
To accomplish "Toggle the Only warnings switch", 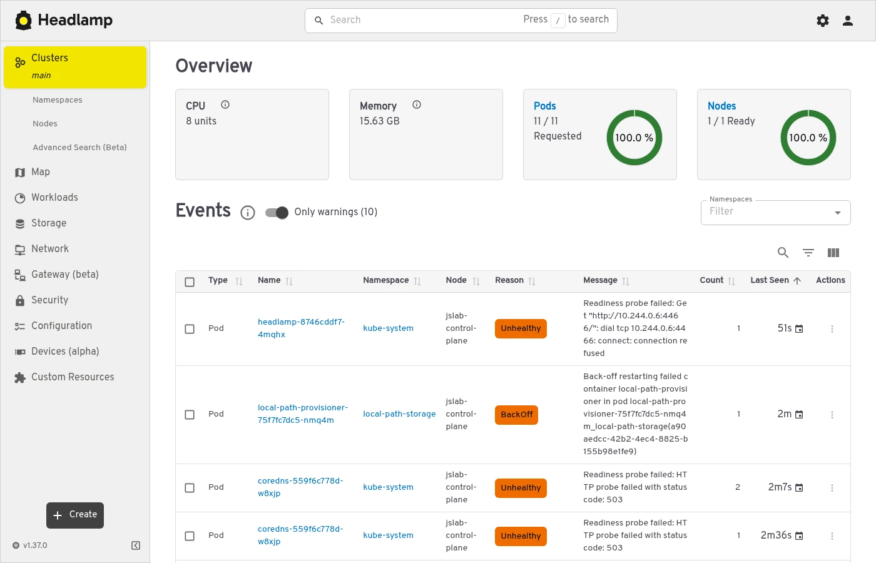I will pos(277,213).
